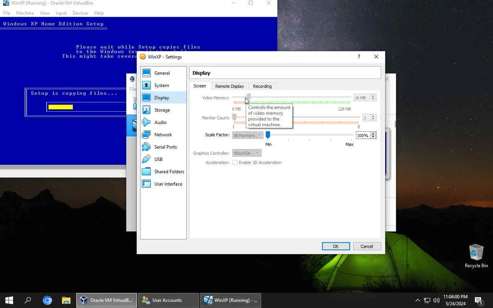Click the WinXP Settings gear title icon
493x308 pixels.
[x=143, y=57]
